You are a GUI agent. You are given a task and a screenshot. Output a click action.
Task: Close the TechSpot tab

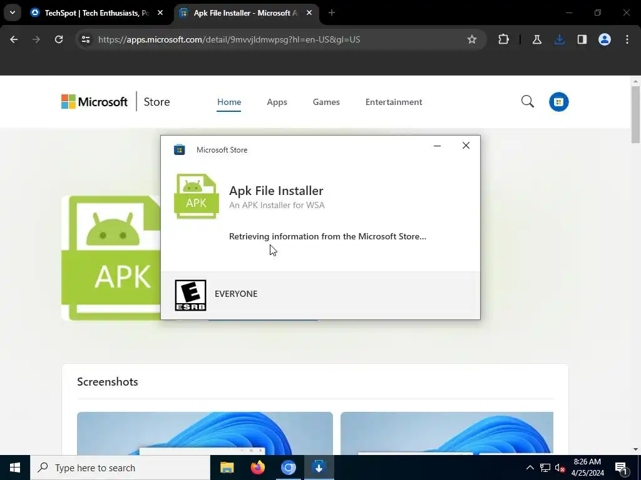pos(160,13)
